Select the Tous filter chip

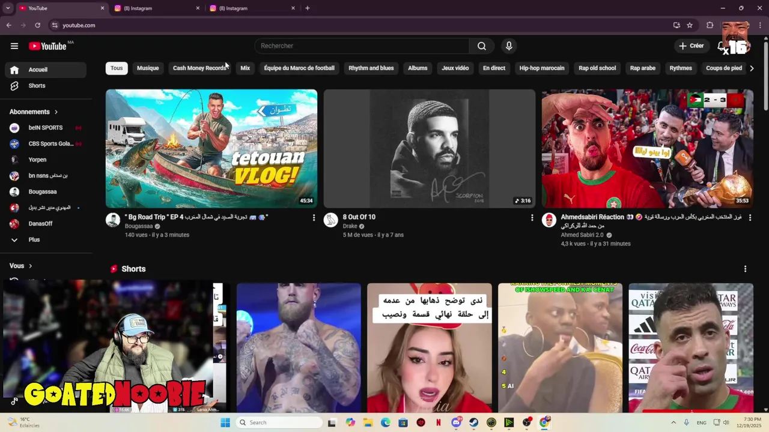tap(117, 68)
